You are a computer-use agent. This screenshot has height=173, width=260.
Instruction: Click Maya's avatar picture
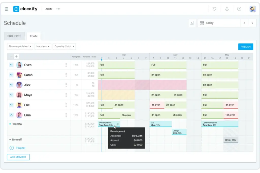click(x=19, y=95)
